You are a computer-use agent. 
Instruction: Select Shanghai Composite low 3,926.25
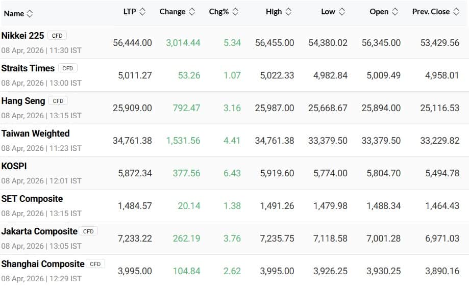pos(330,271)
